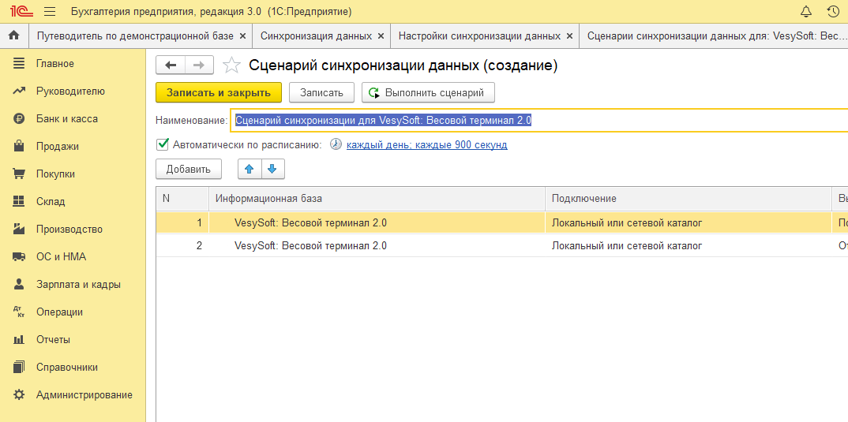Click Записать и закрыть button
The width and height of the screenshot is (848, 422).
218,92
